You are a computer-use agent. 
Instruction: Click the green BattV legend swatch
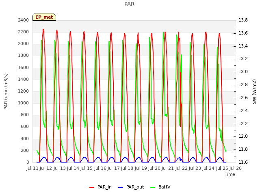[153, 188]
